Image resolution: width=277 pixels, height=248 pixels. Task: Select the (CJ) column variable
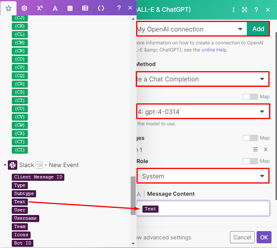20,18
